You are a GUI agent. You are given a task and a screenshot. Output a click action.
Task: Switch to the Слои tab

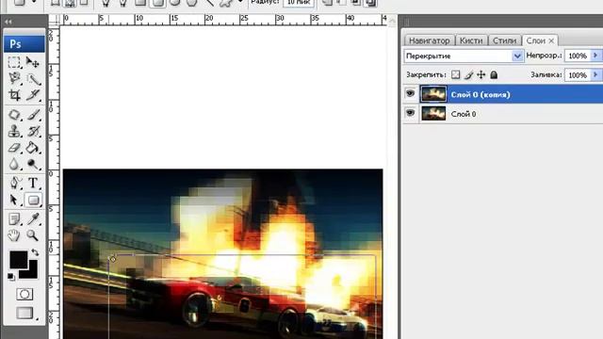pos(536,40)
